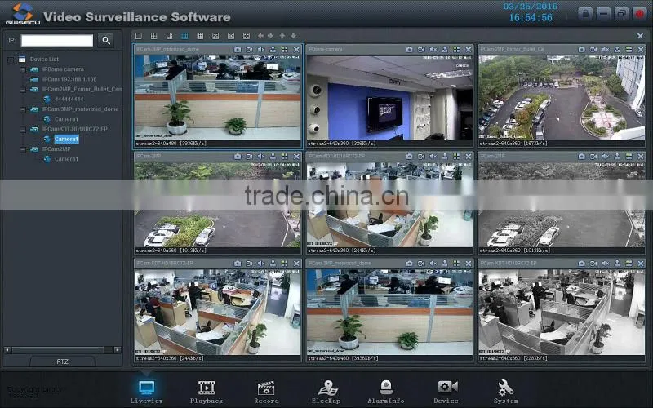Select the single-window layout icon
Image resolution: width=653 pixels, height=408 pixels.
[139, 36]
